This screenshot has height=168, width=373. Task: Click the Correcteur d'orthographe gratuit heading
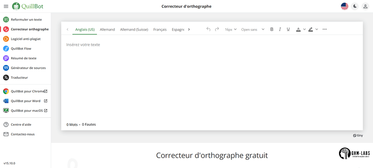pyautogui.click(x=212, y=155)
